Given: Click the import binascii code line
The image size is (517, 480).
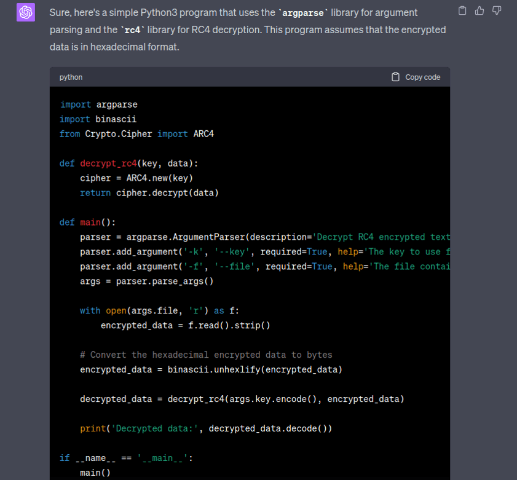Looking at the screenshot, I should click(x=98, y=119).
